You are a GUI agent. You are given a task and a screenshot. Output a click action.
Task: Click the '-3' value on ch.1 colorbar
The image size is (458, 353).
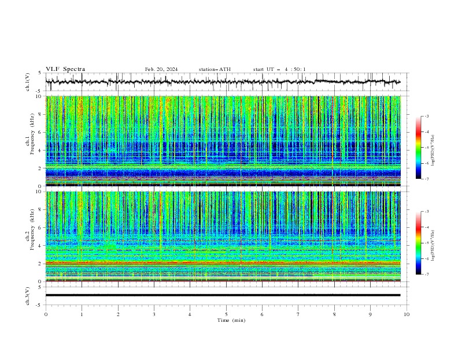[x=426, y=116]
